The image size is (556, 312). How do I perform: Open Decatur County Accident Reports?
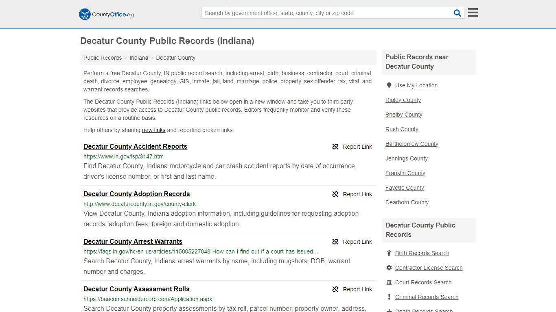tap(135, 146)
